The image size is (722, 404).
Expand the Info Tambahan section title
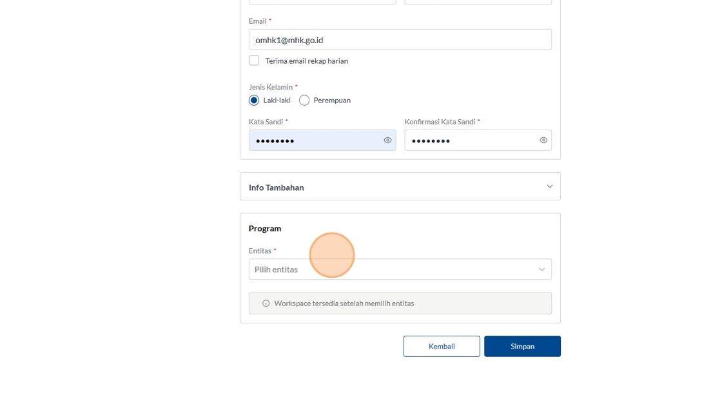(x=277, y=188)
